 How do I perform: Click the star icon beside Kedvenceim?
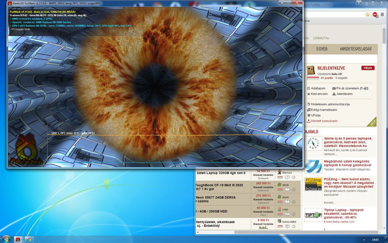click(x=309, y=94)
